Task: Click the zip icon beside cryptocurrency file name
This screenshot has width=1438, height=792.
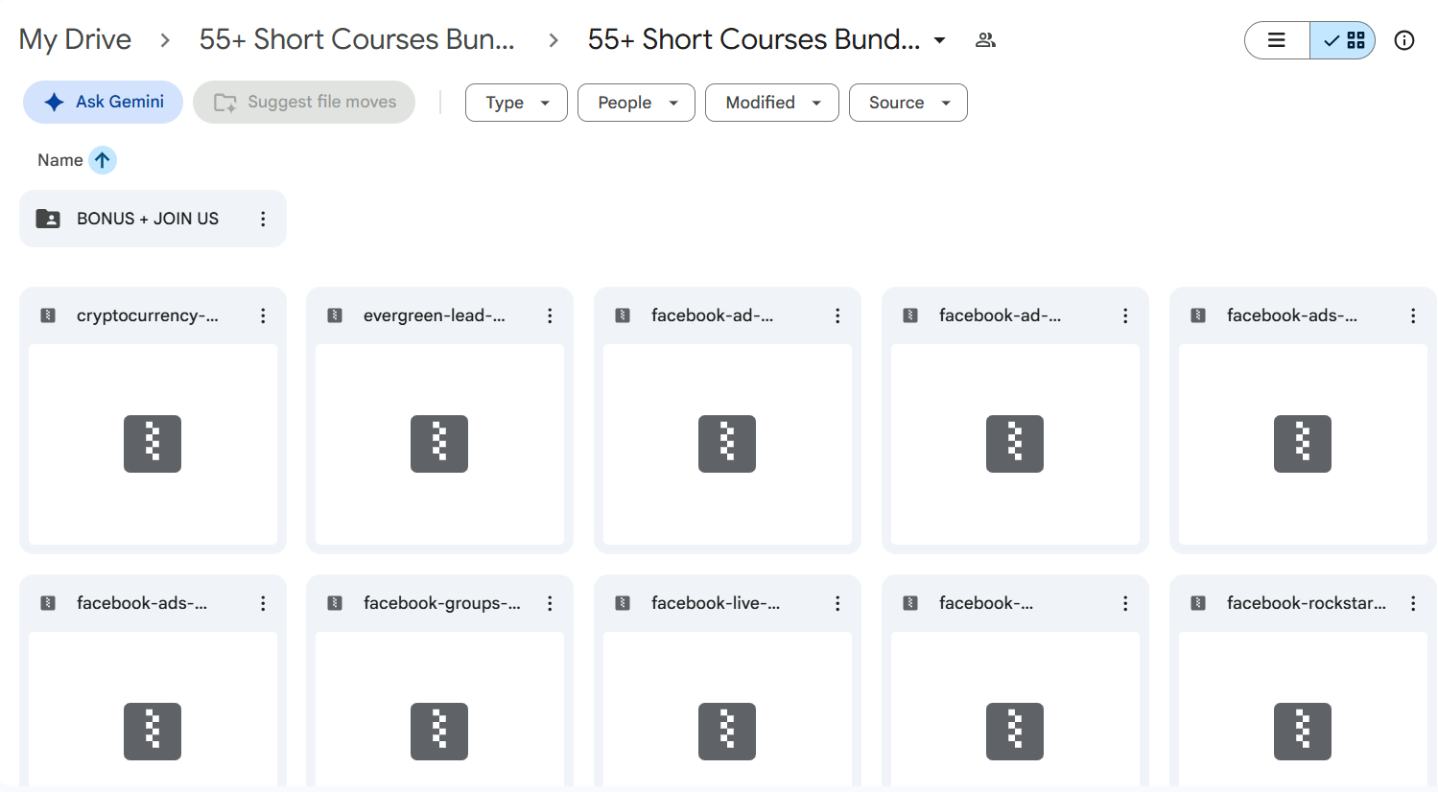Action: point(48,315)
